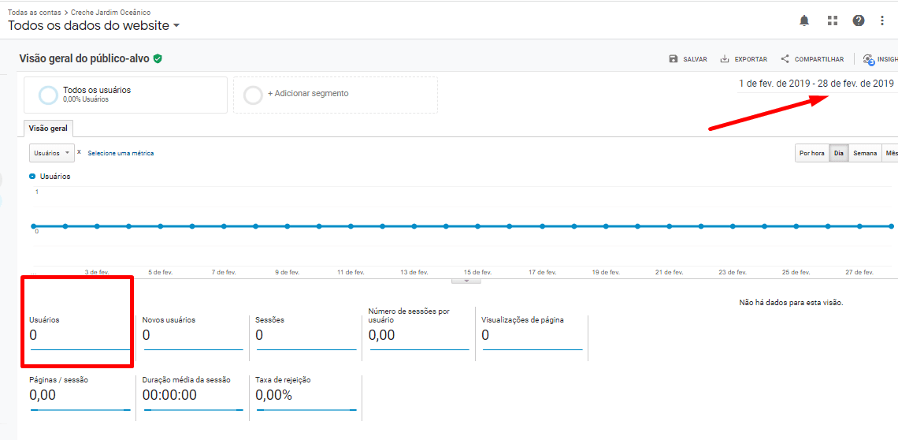
Task: Expand the Usuários metric dropdown
Action: point(52,153)
